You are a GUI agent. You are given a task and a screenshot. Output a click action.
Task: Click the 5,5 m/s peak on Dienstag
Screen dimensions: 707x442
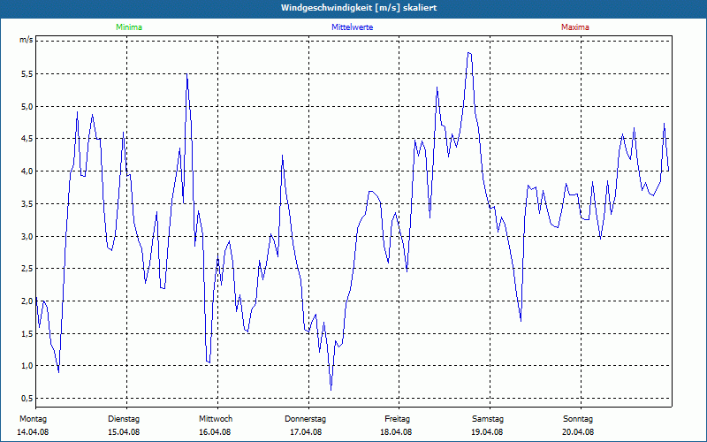pyautogui.click(x=186, y=74)
